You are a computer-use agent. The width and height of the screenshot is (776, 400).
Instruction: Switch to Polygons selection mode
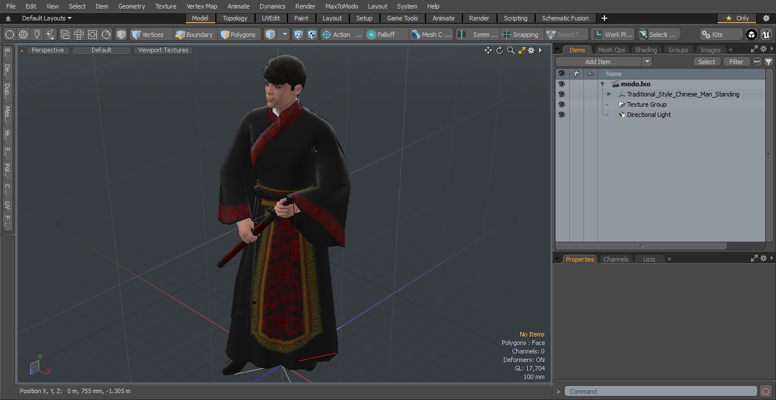[x=239, y=35]
